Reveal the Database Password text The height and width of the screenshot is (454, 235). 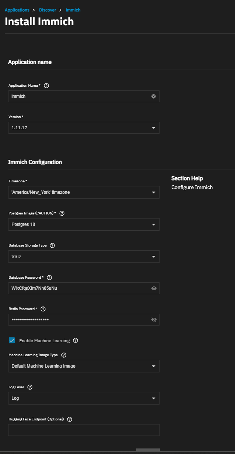[154, 288]
